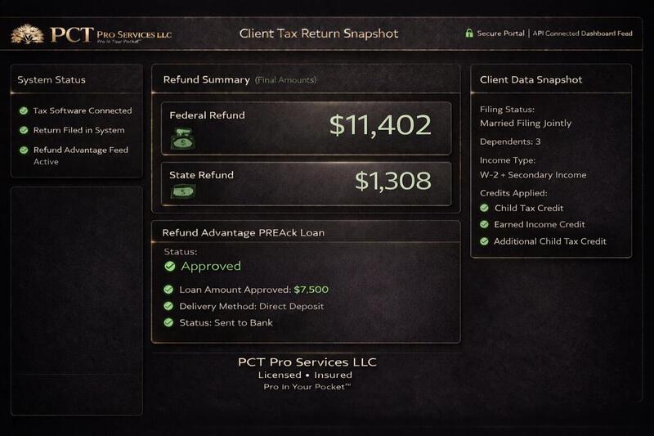The height and width of the screenshot is (436, 654).
Task: Click the $7,500 loan amount link
Action: pos(311,289)
